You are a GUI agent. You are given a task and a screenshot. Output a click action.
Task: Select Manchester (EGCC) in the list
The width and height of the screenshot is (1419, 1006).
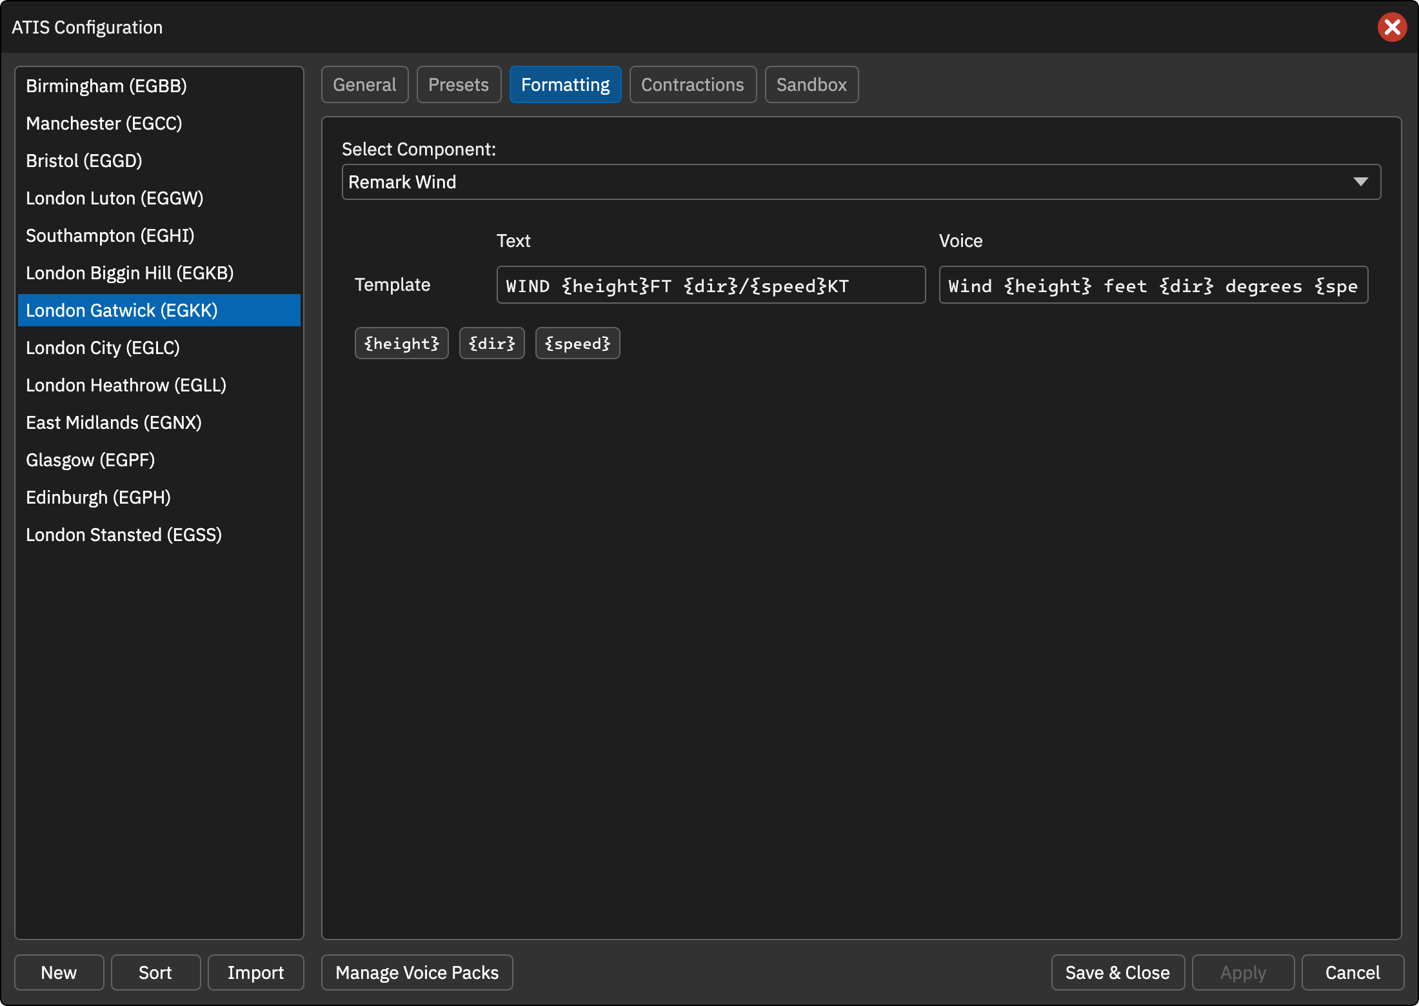click(x=159, y=123)
